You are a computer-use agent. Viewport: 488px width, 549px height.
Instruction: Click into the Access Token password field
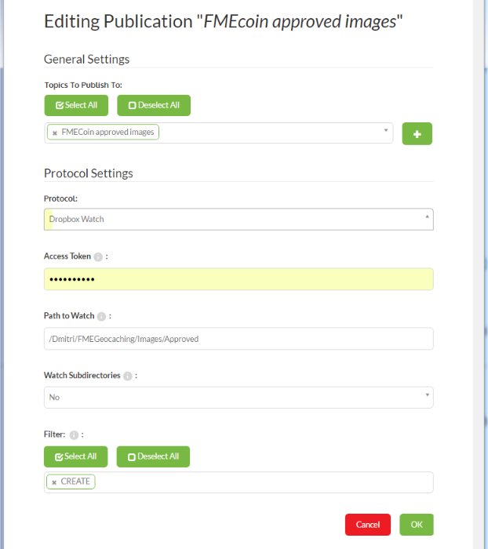click(x=238, y=279)
